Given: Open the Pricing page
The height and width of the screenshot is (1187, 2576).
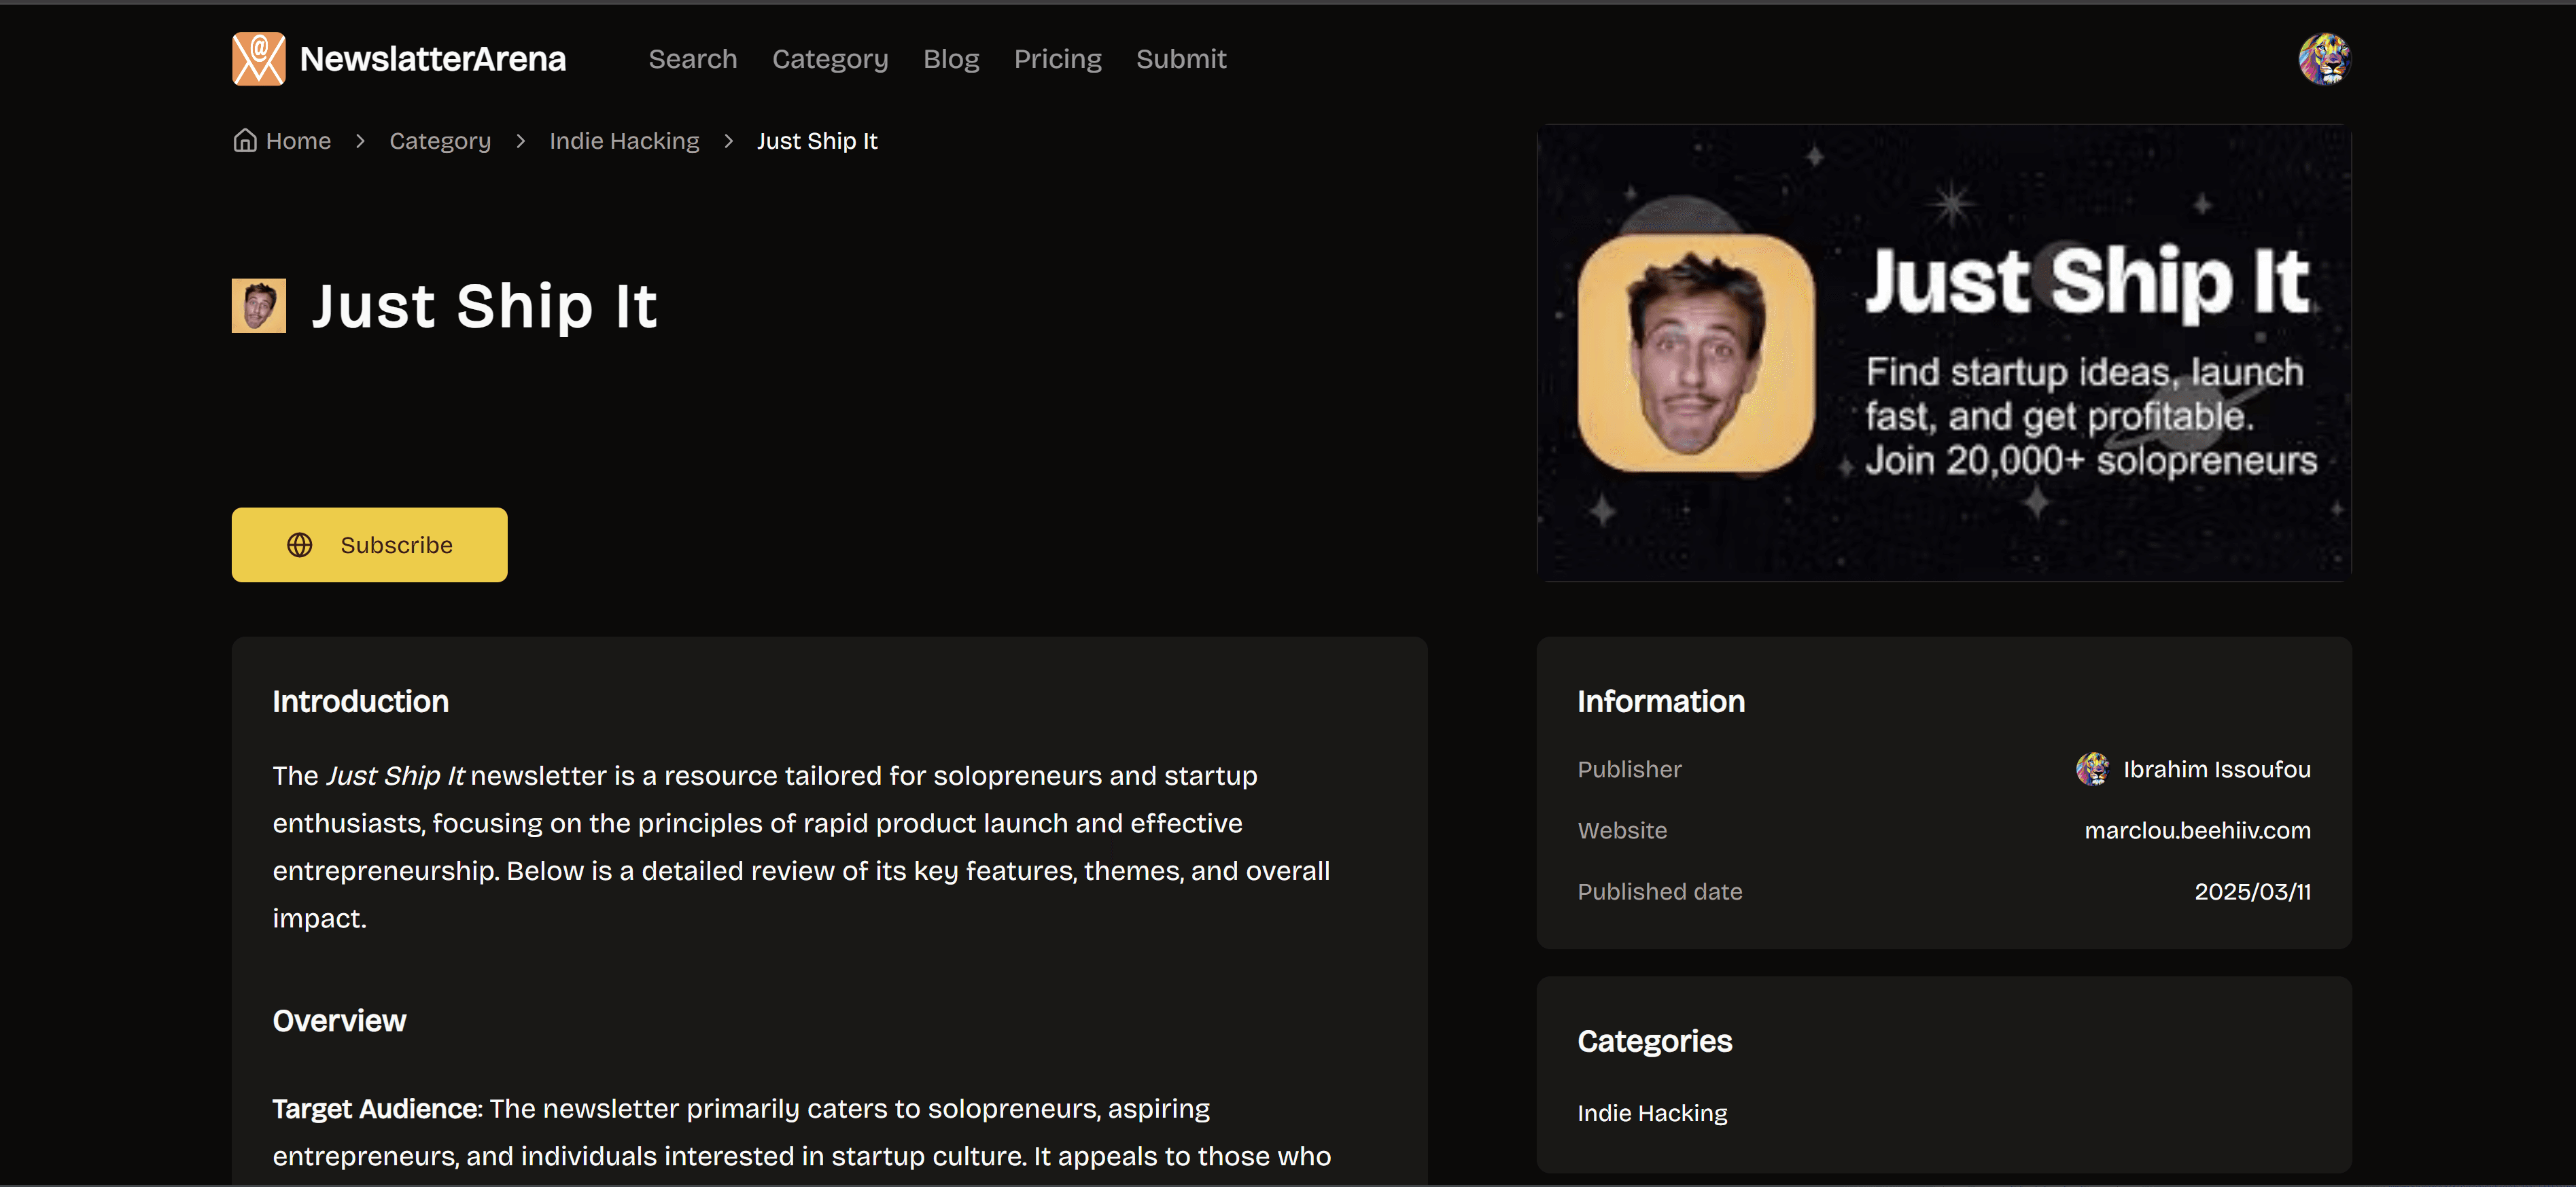Looking at the screenshot, I should (x=1057, y=59).
